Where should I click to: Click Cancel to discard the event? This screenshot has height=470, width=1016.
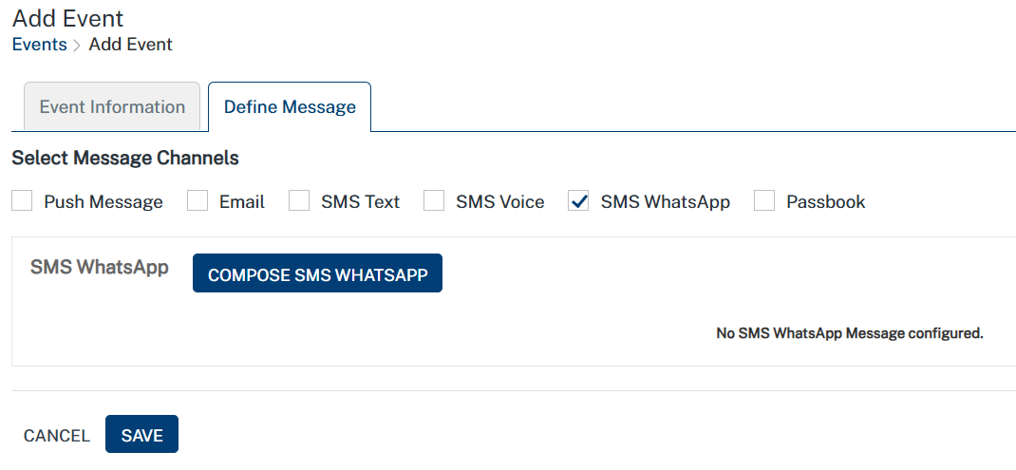click(57, 436)
